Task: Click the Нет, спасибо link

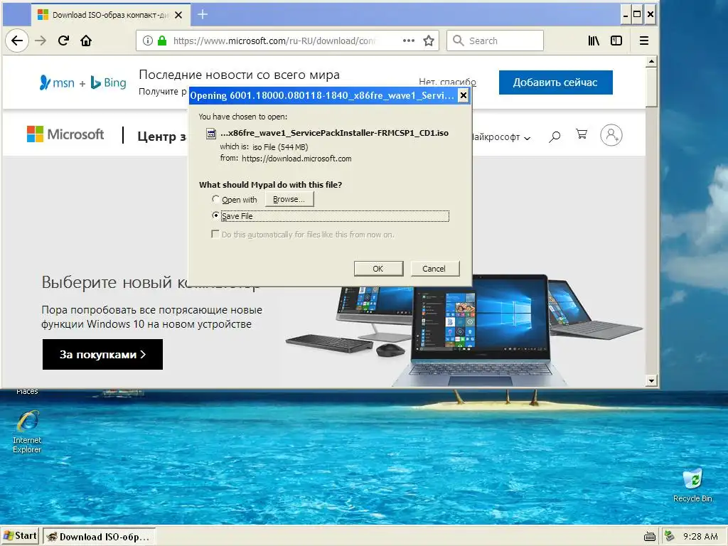Action: (447, 82)
